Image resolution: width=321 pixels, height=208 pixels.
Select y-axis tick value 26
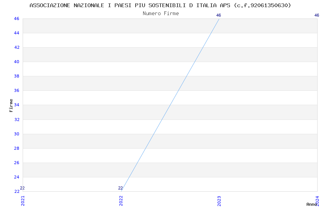pyautogui.click(x=17, y=163)
